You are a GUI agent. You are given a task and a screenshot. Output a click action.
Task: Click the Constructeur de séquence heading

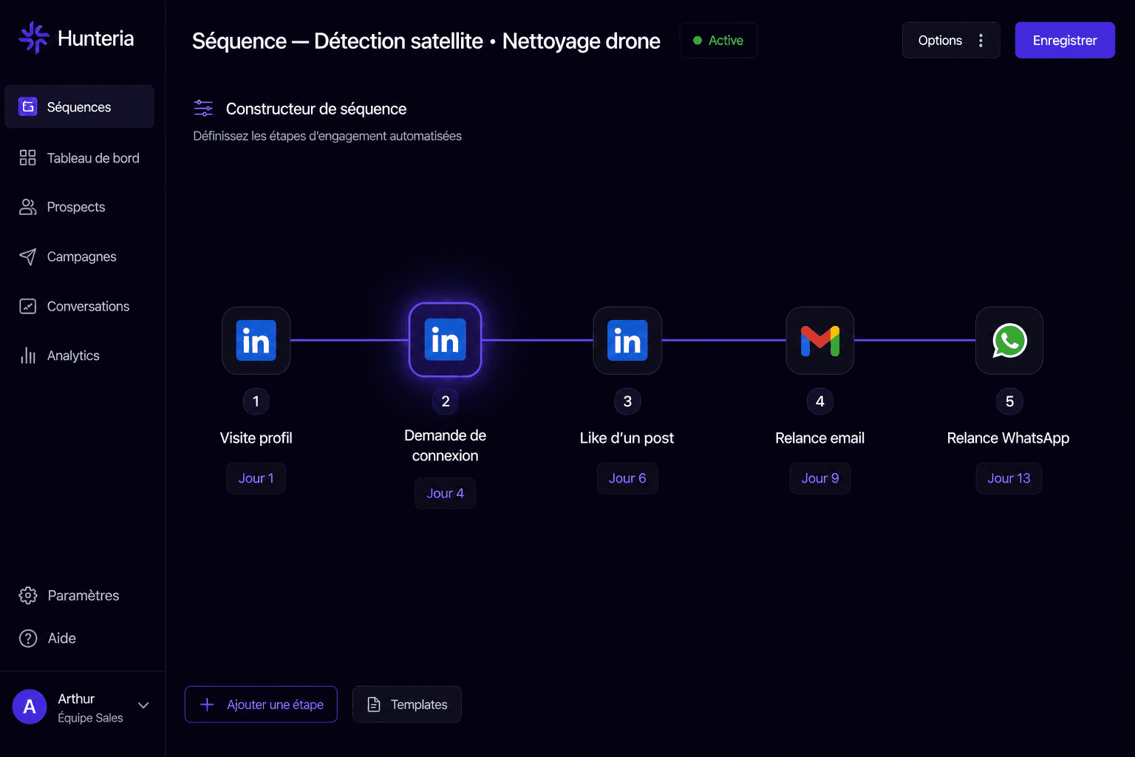(x=316, y=109)
